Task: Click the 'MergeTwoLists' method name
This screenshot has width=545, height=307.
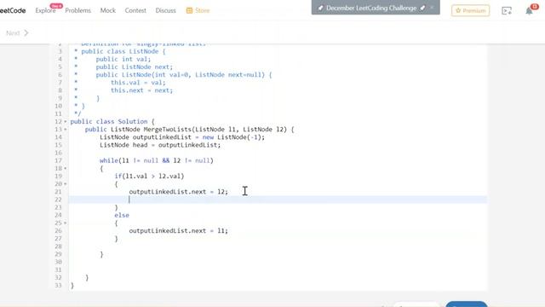Action: pos(168,129)
